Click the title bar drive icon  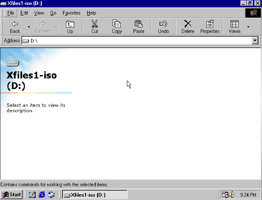[x=3, y=3]
